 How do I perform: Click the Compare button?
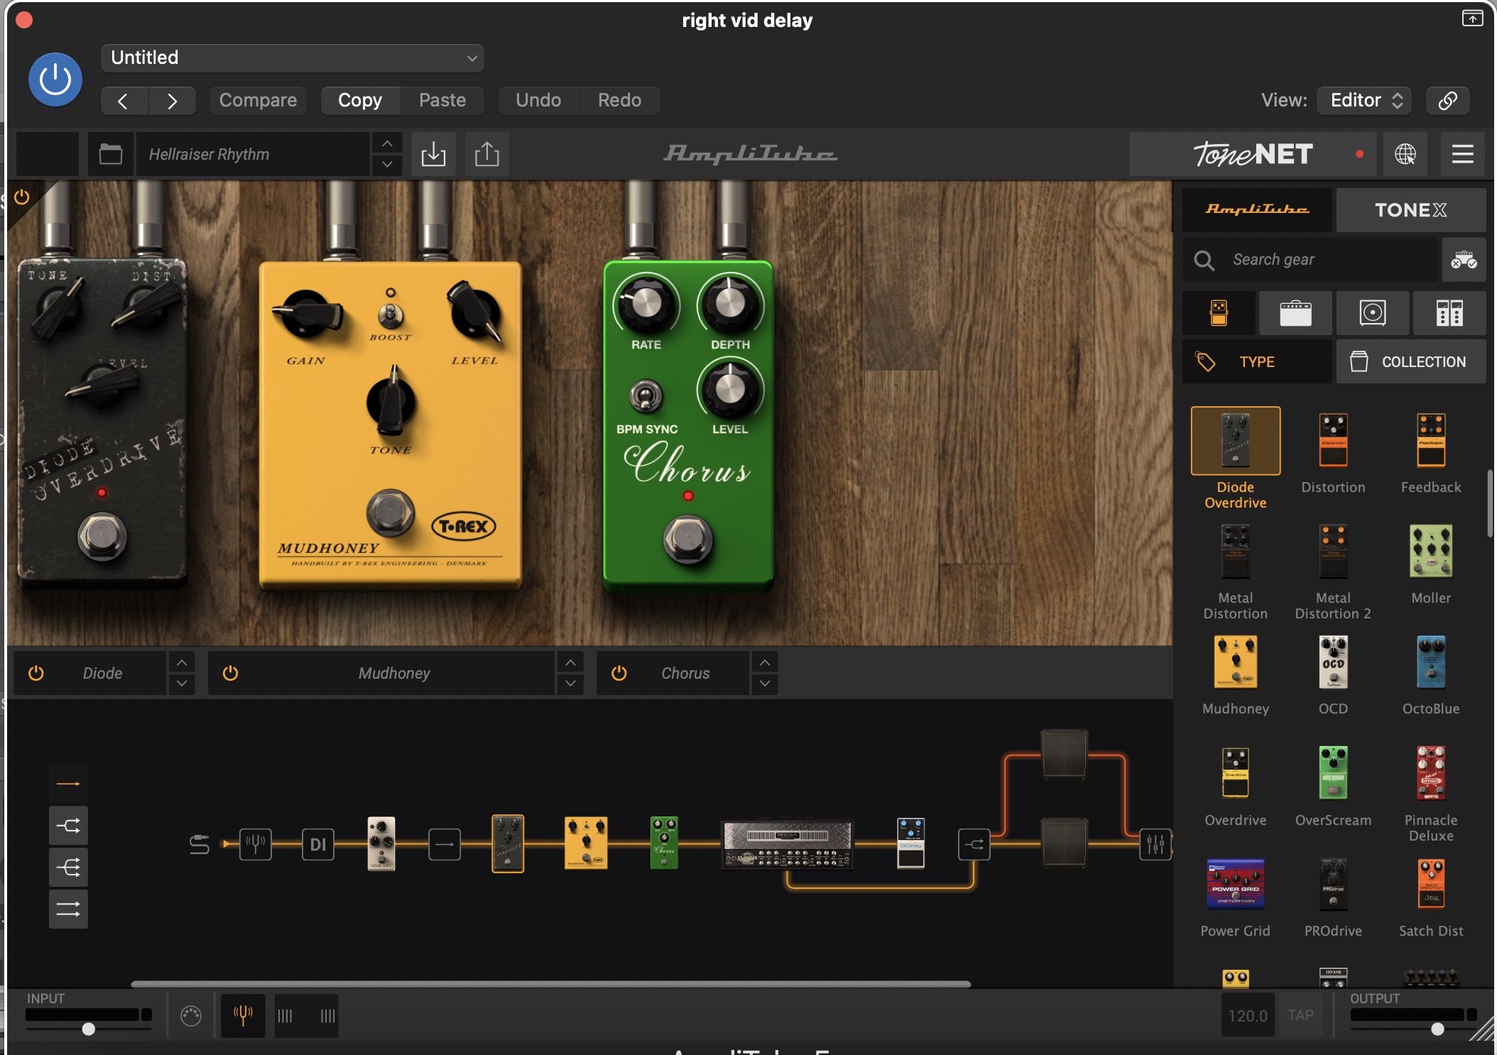258,100
